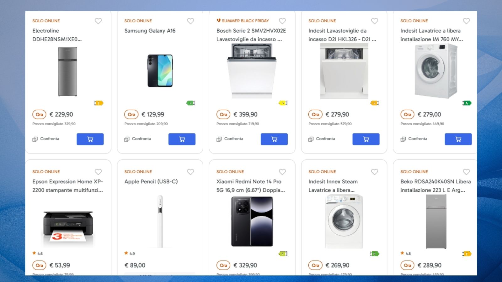This screenshot has width=502, height=282.
Task: Toggle Confronta for Electroline fridge
Action: [x=46, y=139]
